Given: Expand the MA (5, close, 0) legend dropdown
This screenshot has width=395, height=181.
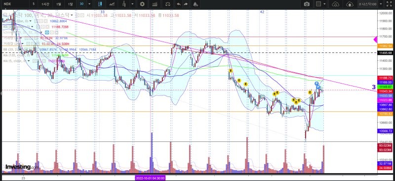Looking at the screenshot, I should click(29, 61).
